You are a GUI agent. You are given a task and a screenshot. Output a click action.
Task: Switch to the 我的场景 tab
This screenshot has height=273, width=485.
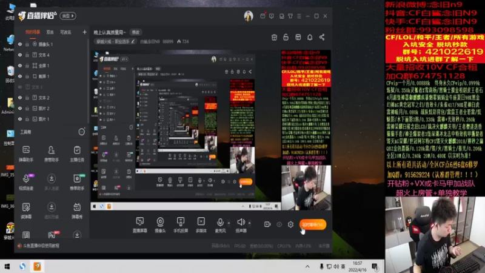(x=33, y=32)
